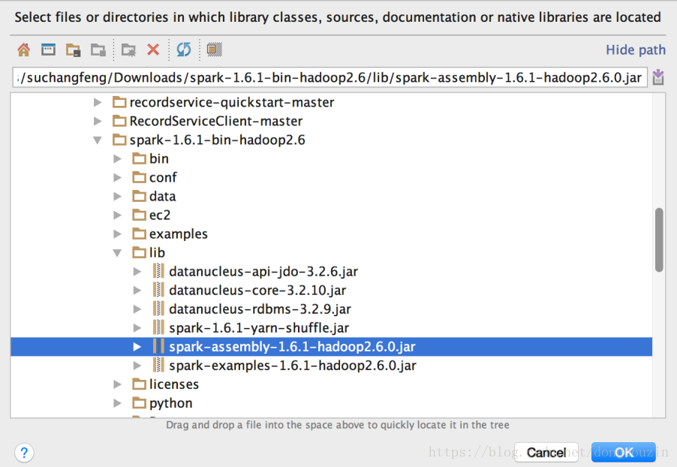Click into the file path text field

(x=329, y=77)
